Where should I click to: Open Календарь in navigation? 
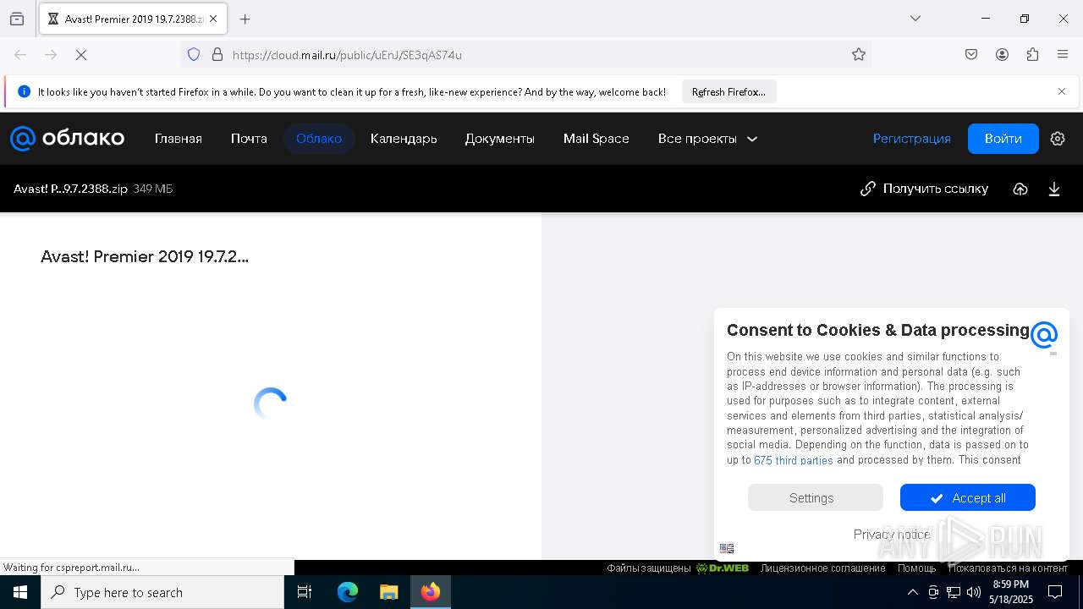click(404, 139)
